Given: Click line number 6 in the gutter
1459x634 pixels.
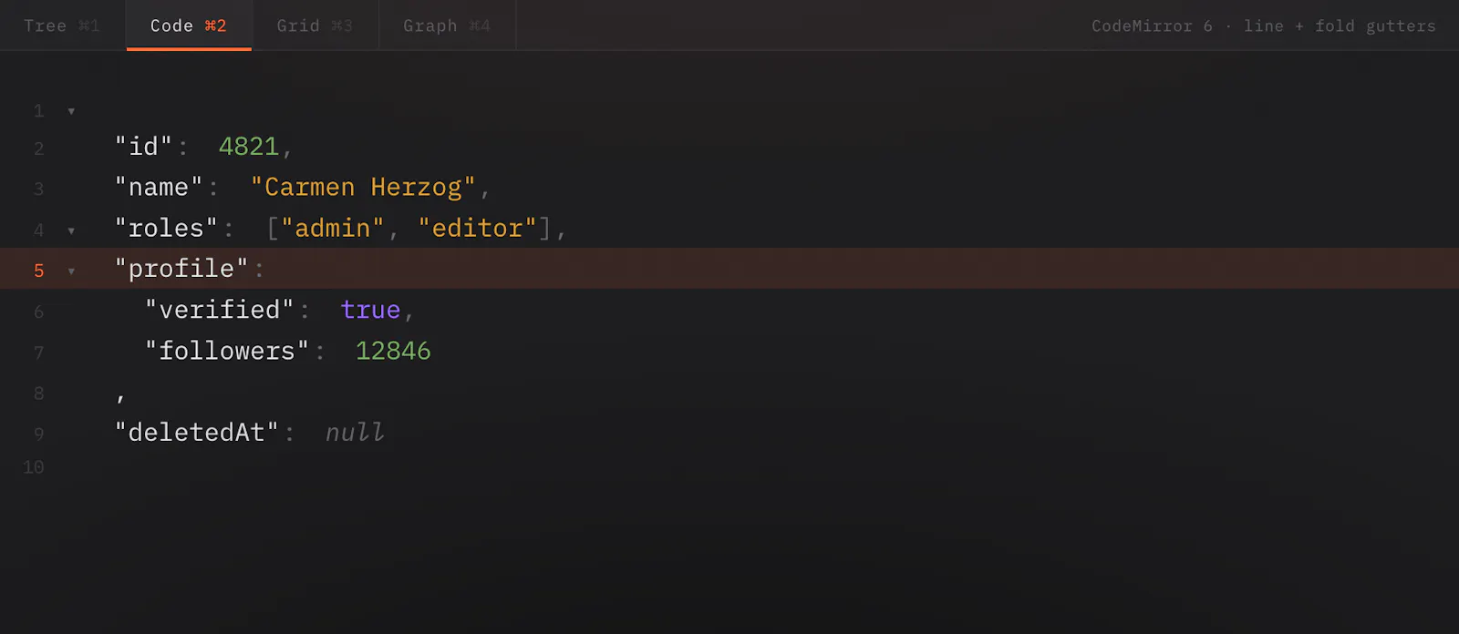Looking at the screenshot, I should (38, 312).
